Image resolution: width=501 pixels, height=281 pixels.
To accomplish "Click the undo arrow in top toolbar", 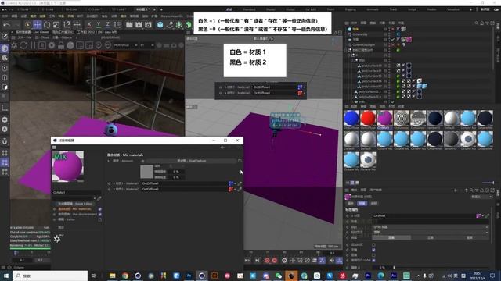I will 7,24.
